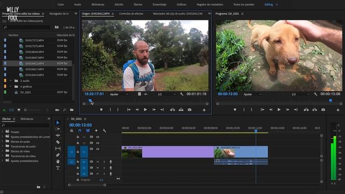Step back one frame in Source monitor

click(x=137, y=109)
